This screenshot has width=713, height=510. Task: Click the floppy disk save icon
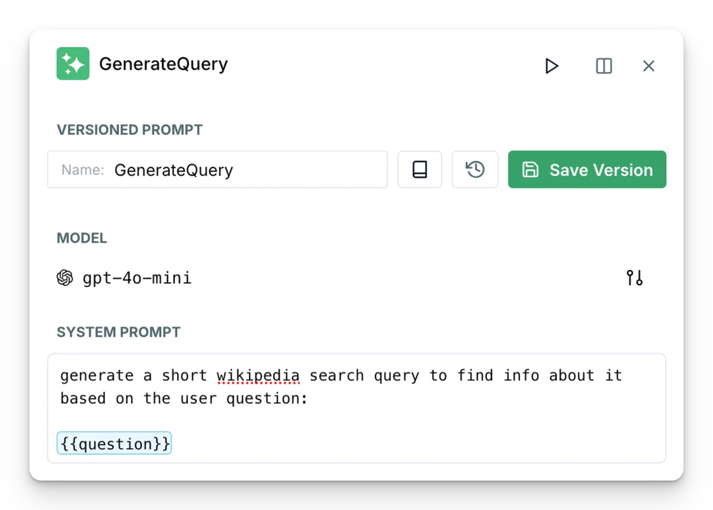coord(530,170)
